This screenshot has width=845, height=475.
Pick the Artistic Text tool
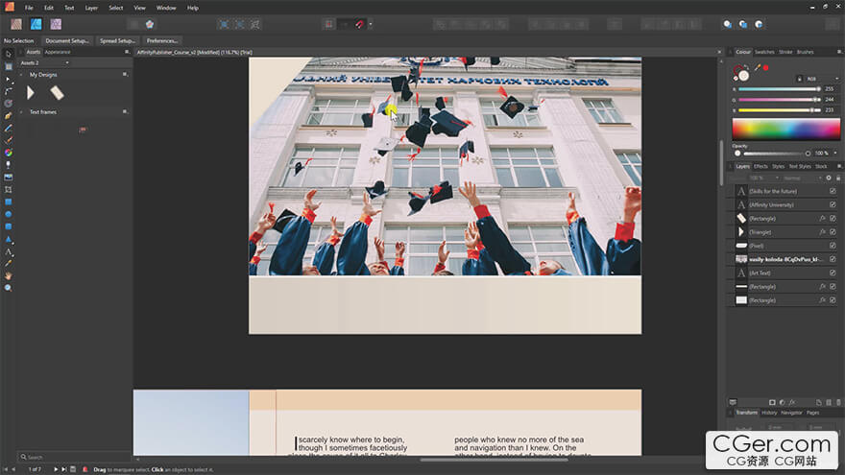tap(8, 251)
